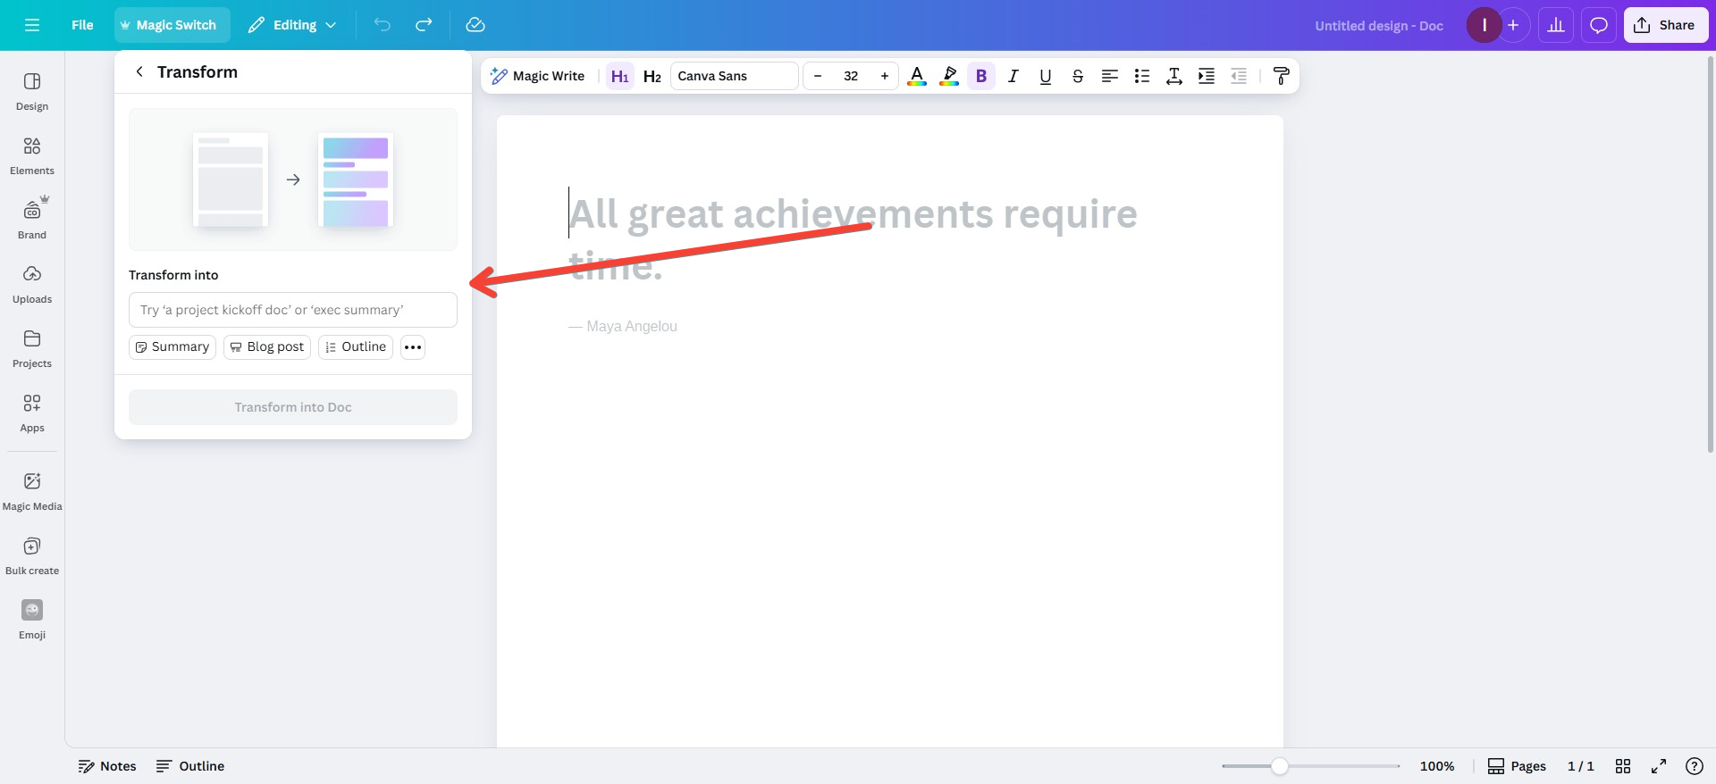
Task: Open the Emoji app in sidebar
Action: 32,621
